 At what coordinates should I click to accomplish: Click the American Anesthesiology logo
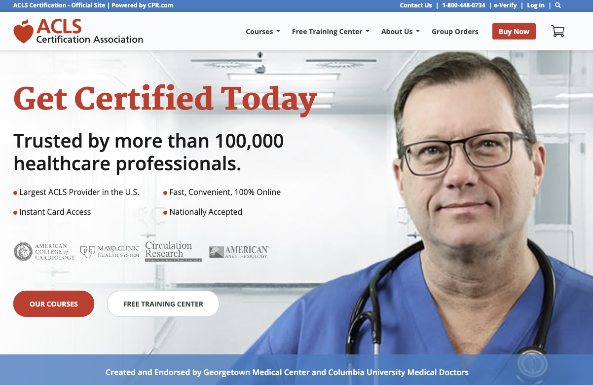point(239,252)
